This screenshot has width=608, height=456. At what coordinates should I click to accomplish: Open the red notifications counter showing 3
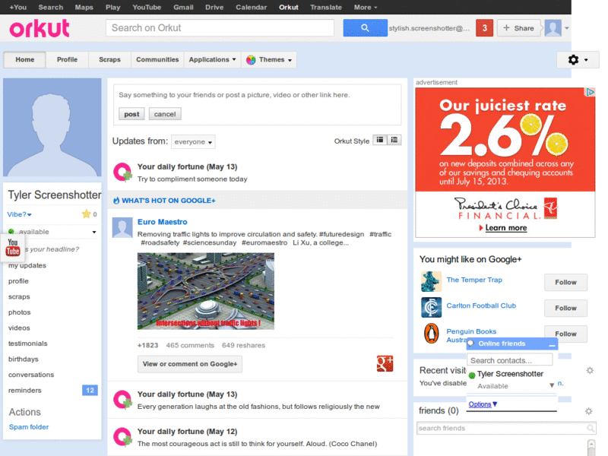484,28
